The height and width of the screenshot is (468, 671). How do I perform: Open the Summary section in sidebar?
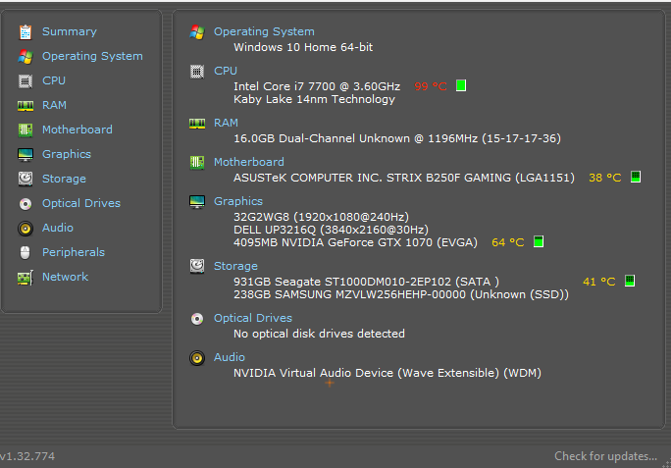[x=70, y=31]
